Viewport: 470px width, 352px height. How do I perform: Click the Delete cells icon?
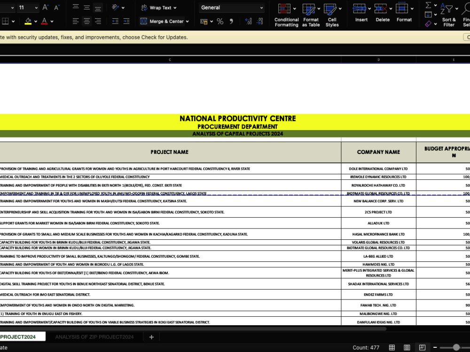coord(381,8)
